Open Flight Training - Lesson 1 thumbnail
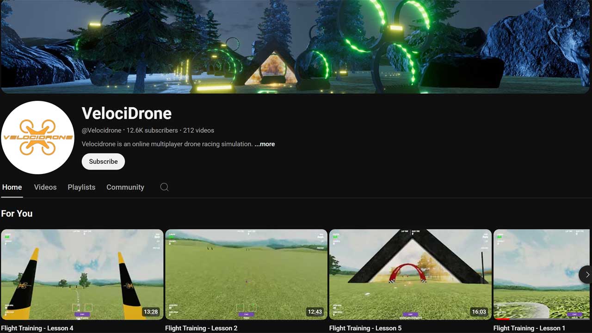This screenshot has width=592, height=333. click(x=543, y=274)
